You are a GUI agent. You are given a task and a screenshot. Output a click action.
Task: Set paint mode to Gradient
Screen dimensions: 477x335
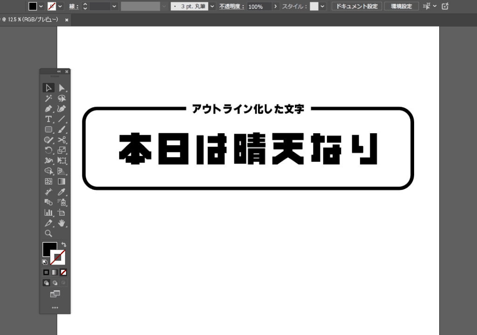pos(55,272)
